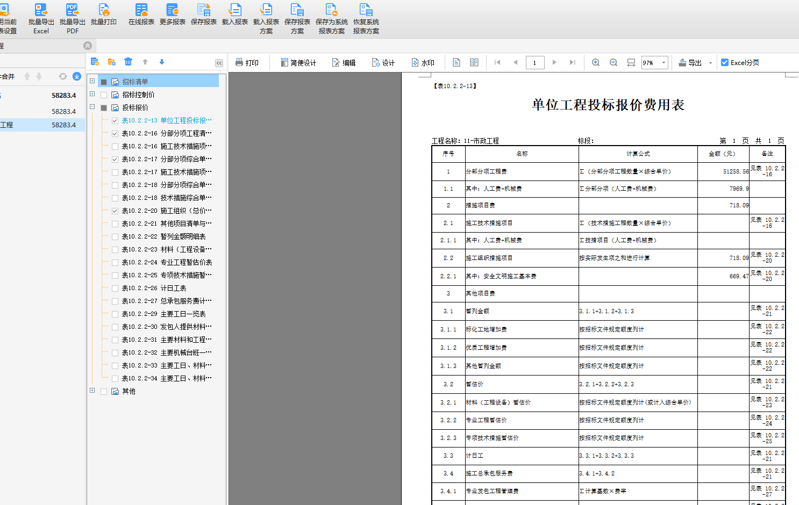Go to next page arrow

[554, 62]
